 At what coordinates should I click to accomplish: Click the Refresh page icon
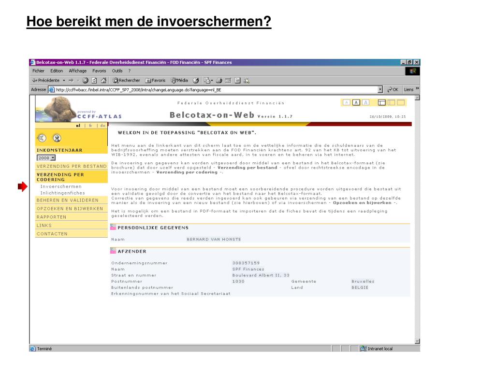point(94,81)
